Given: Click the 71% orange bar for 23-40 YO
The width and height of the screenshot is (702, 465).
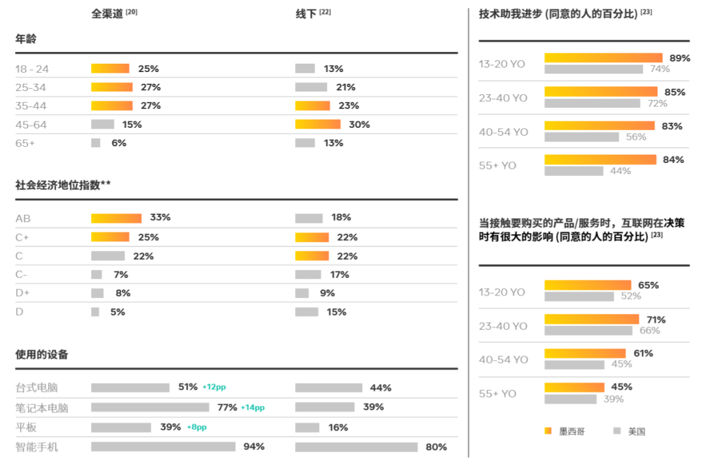Looking at the screenshot, I should (591, 320).
